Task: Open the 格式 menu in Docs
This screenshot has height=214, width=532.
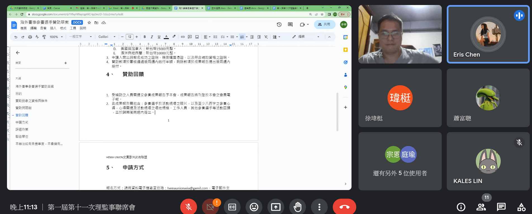Action: pyautogui.click(x=63, y=28)
